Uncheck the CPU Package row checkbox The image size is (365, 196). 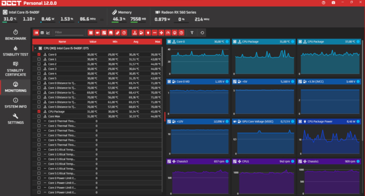(39, 112)
